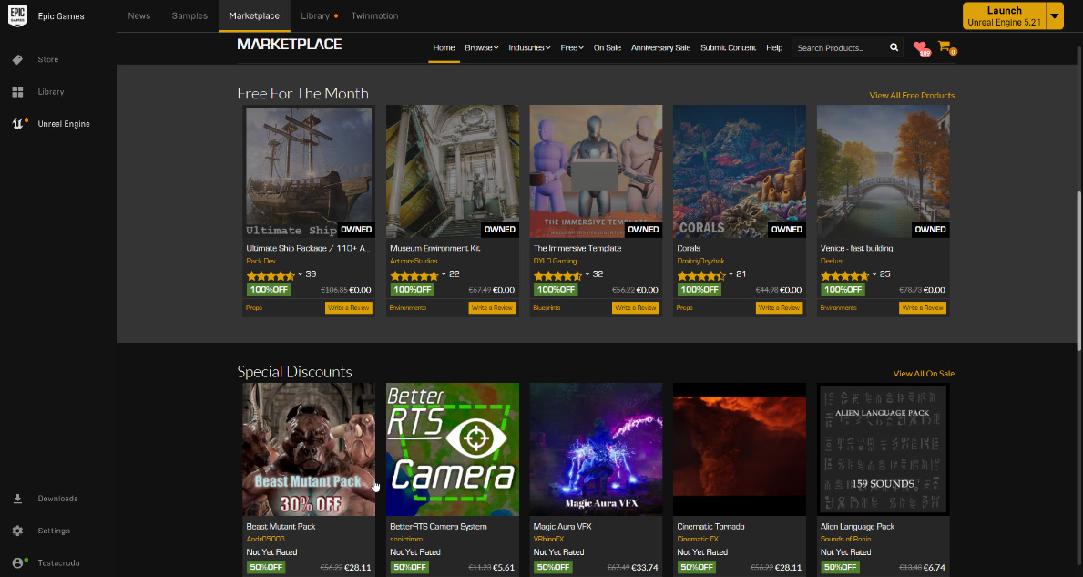Open the Store tag icon in sidebar
Viewport: 1083px width, 577px height.
click(17, 59)
